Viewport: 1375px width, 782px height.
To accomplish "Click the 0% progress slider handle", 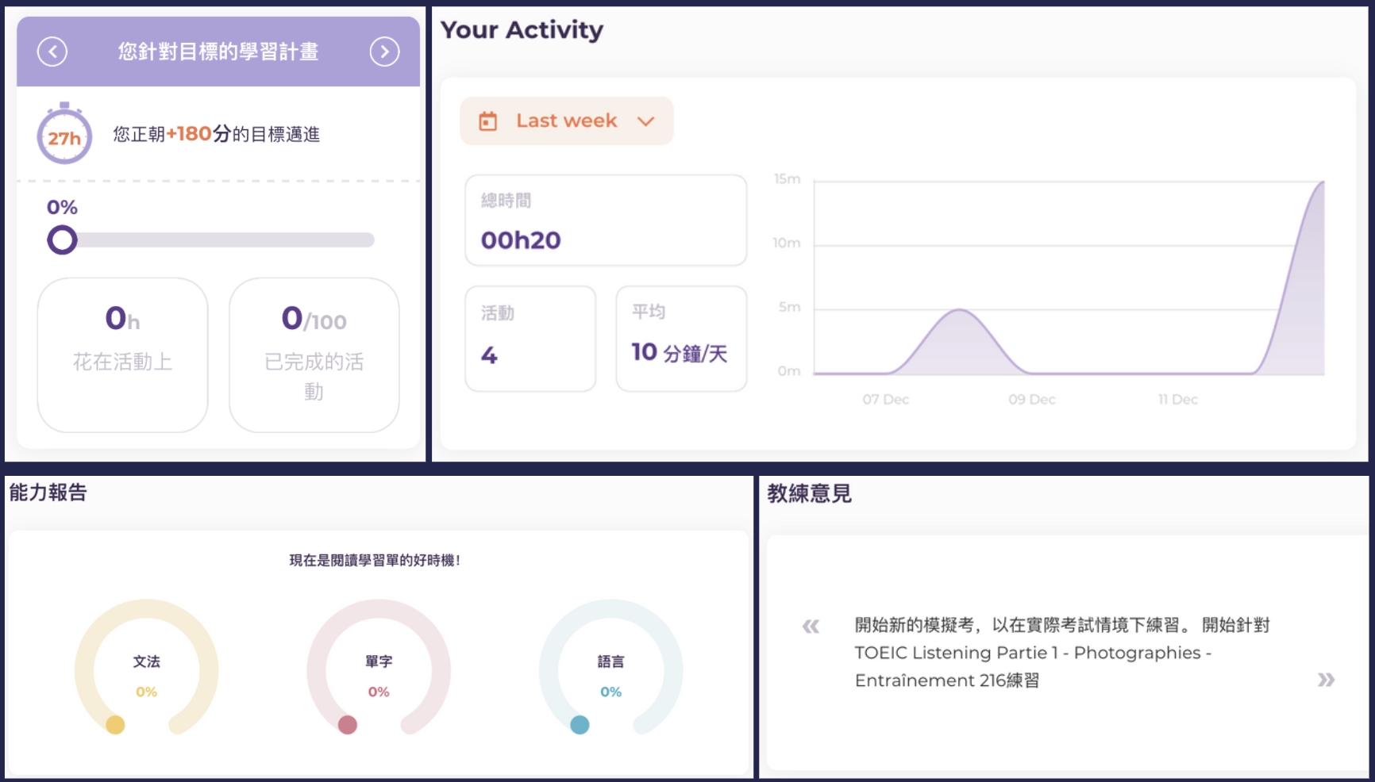I will (62, 240).
